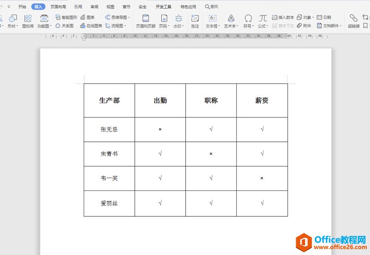Open the 开发工具 tab
Screen dimensions: 370x255
pos(163,7)
